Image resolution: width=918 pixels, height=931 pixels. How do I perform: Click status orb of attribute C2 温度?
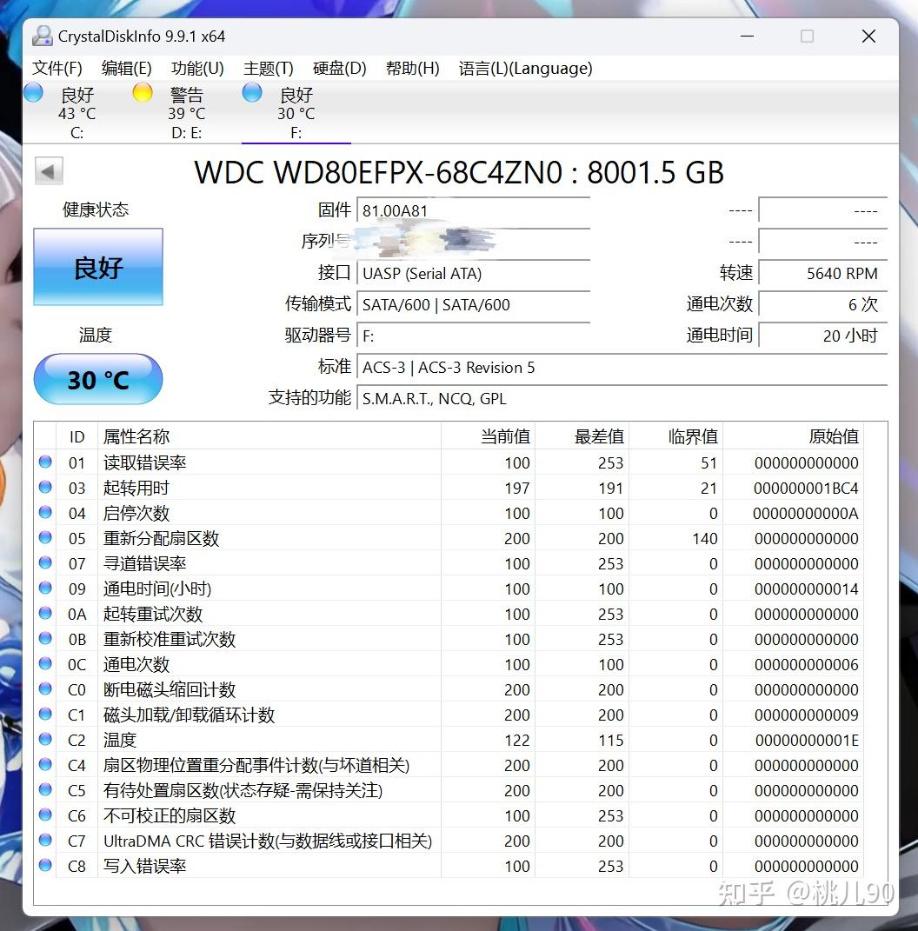[x=45, y=739]
